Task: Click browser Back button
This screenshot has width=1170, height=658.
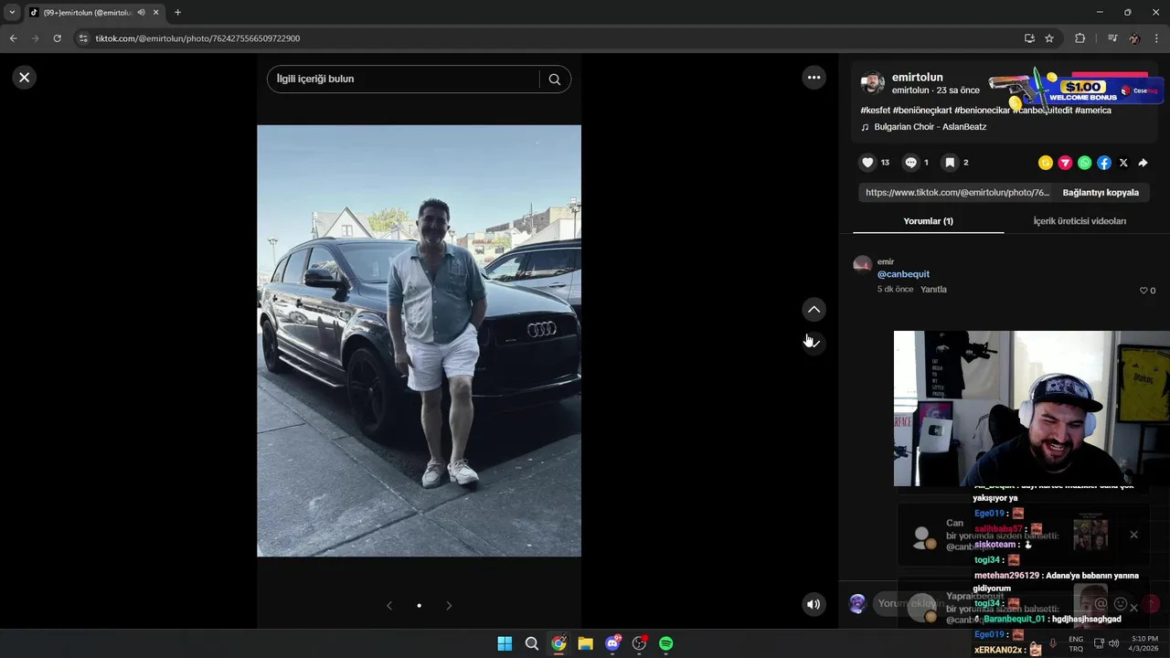Action: (13, 38)
